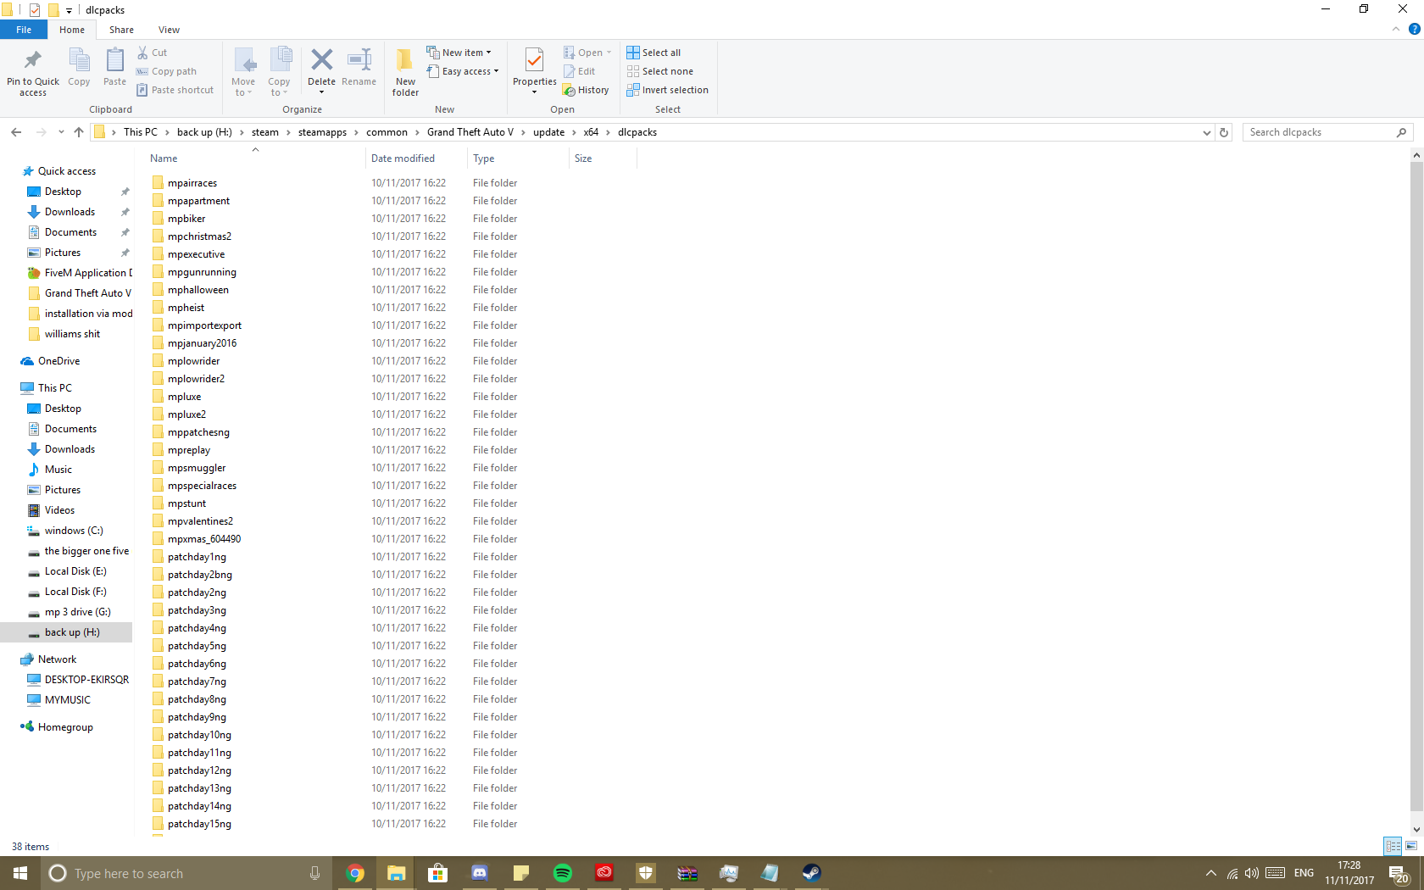The width and height of the screenshot is (1424, 890).
Task: Open Discord from the taskbar
Action: click(479, 873)
